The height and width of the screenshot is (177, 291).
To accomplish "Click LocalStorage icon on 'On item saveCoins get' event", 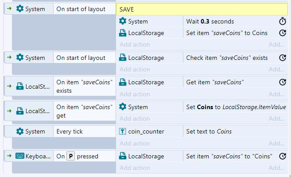I will (20, 111).
